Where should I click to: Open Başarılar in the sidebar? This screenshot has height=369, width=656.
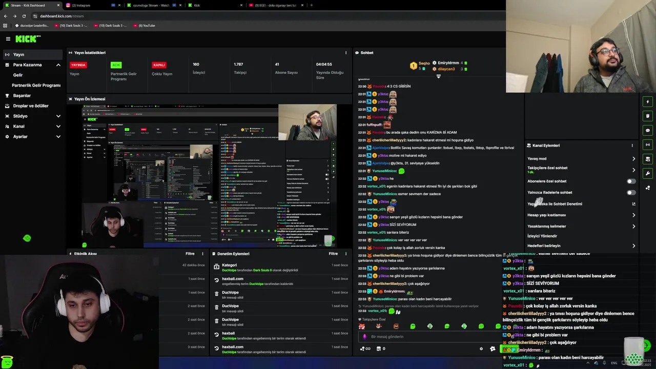(22, 96)
